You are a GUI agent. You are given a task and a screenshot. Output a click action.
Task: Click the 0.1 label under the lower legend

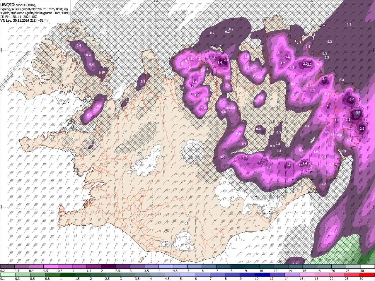tap(2, 279)
